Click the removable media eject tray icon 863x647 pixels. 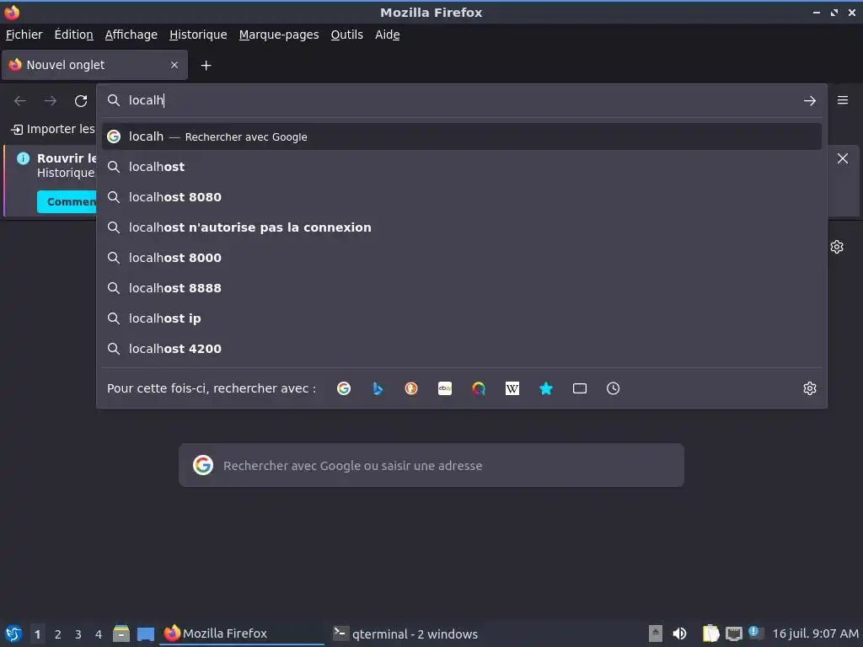[656, 634]
